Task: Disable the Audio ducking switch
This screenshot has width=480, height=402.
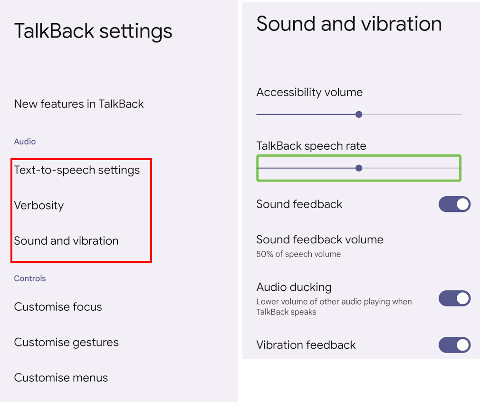Action: point(454,298)
